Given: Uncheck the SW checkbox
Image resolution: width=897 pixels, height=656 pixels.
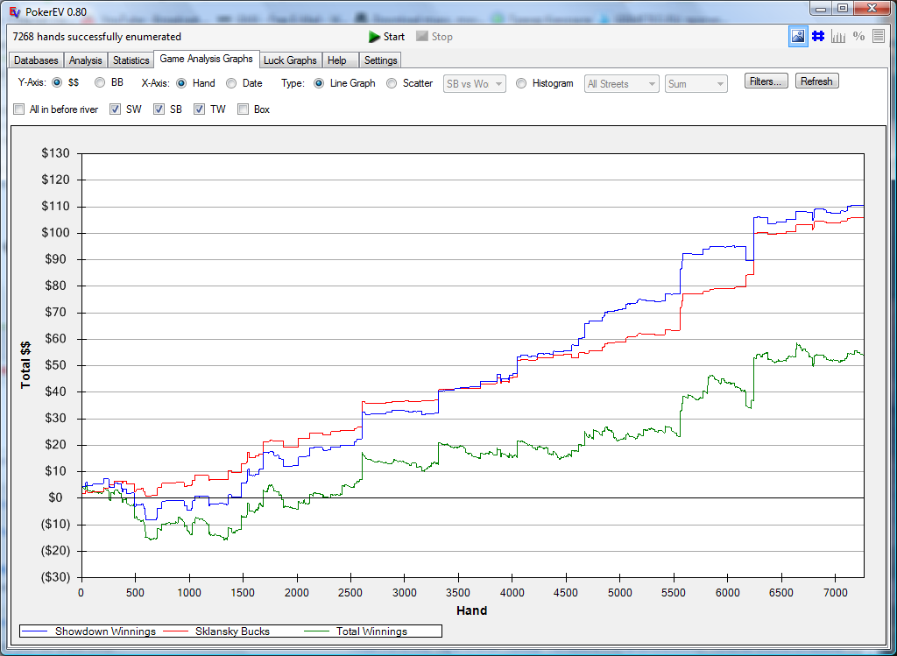Looking at the screenshot, I should pos(116,109).
